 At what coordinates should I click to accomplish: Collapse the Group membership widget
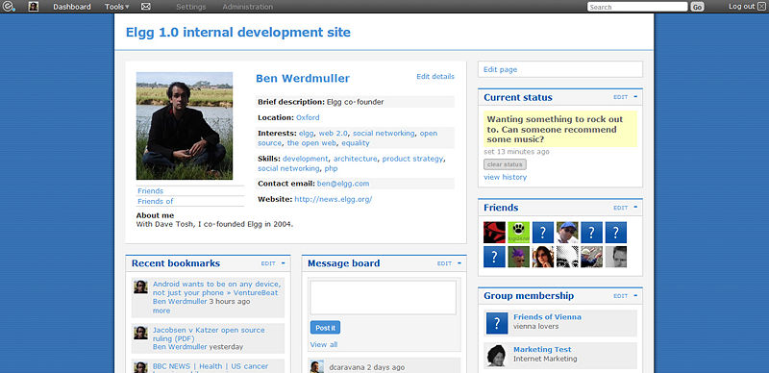(x=635, y=295)
